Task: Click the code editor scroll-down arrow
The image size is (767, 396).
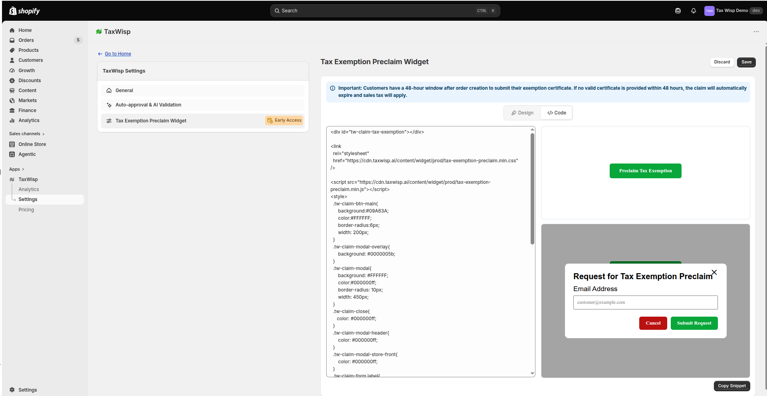Action: tap(532, 374)
